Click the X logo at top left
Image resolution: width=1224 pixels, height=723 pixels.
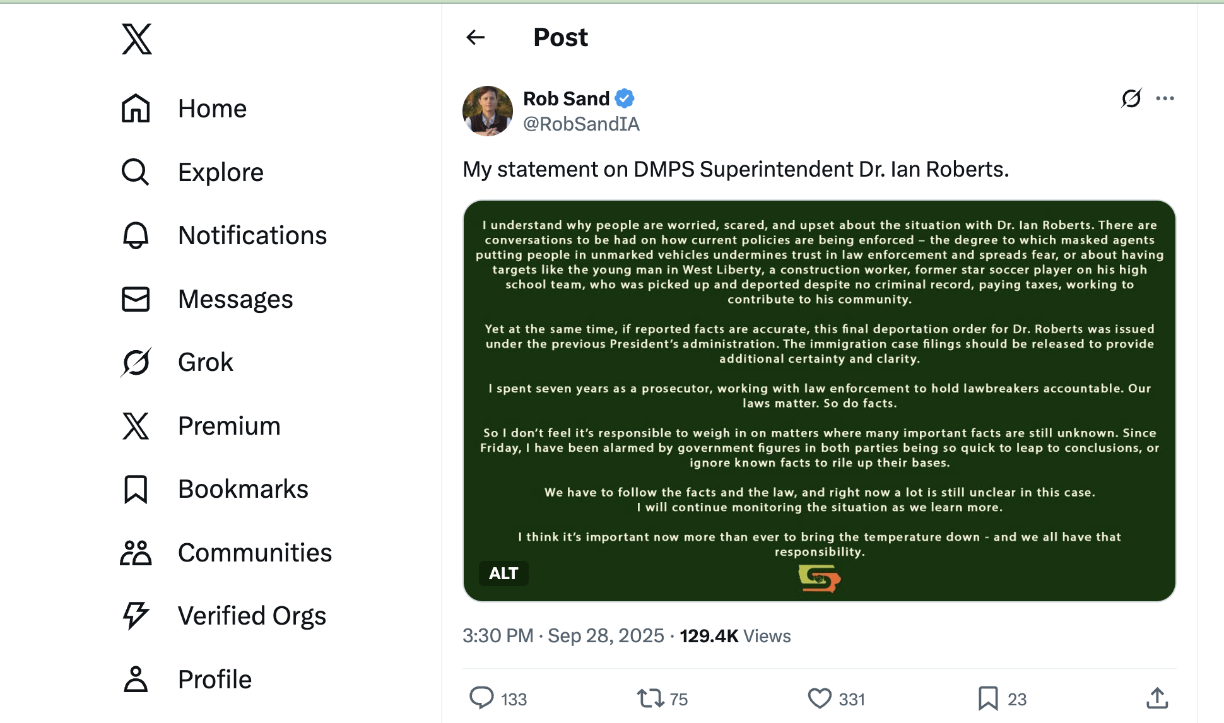pos(136,39)
